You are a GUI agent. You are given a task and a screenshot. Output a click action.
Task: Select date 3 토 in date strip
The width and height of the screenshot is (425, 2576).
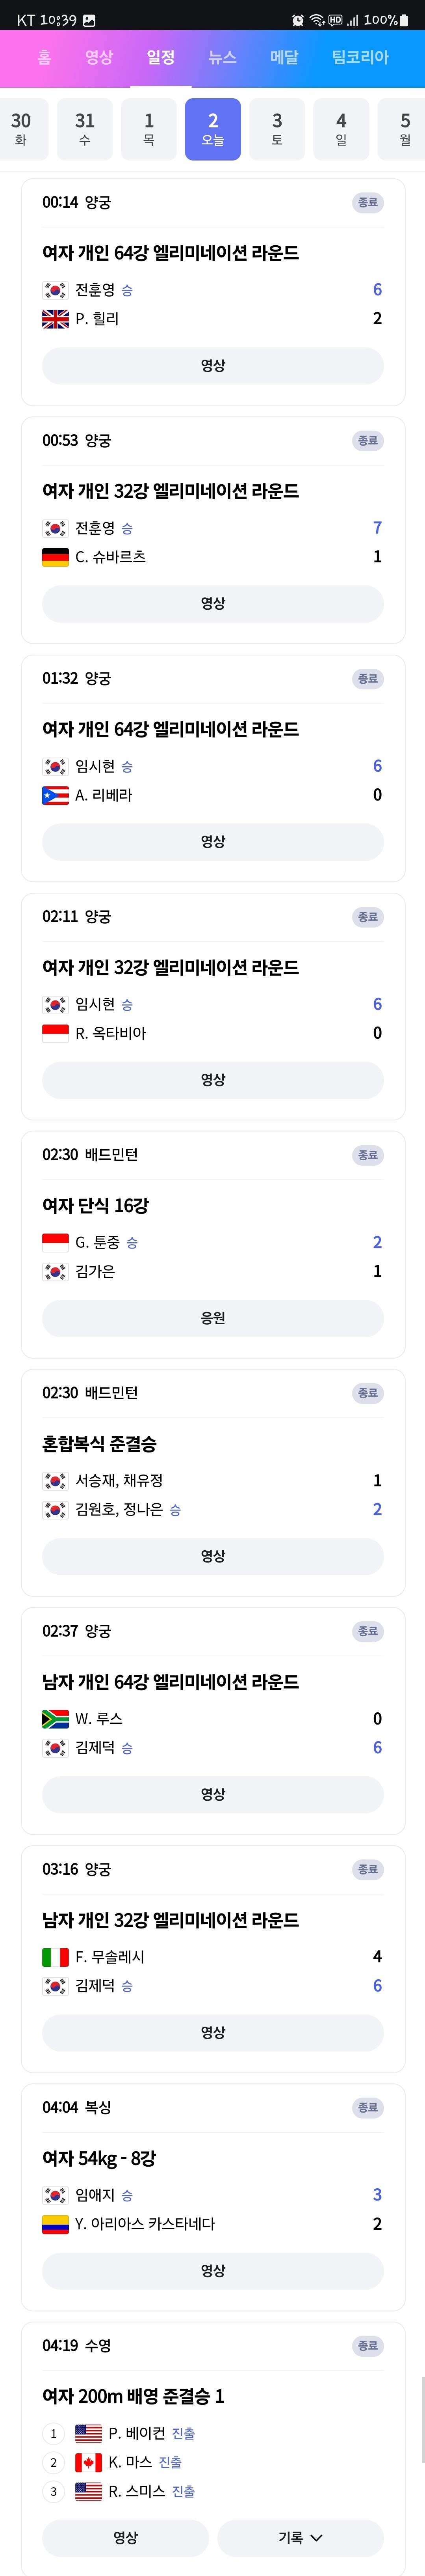point(277,129)
